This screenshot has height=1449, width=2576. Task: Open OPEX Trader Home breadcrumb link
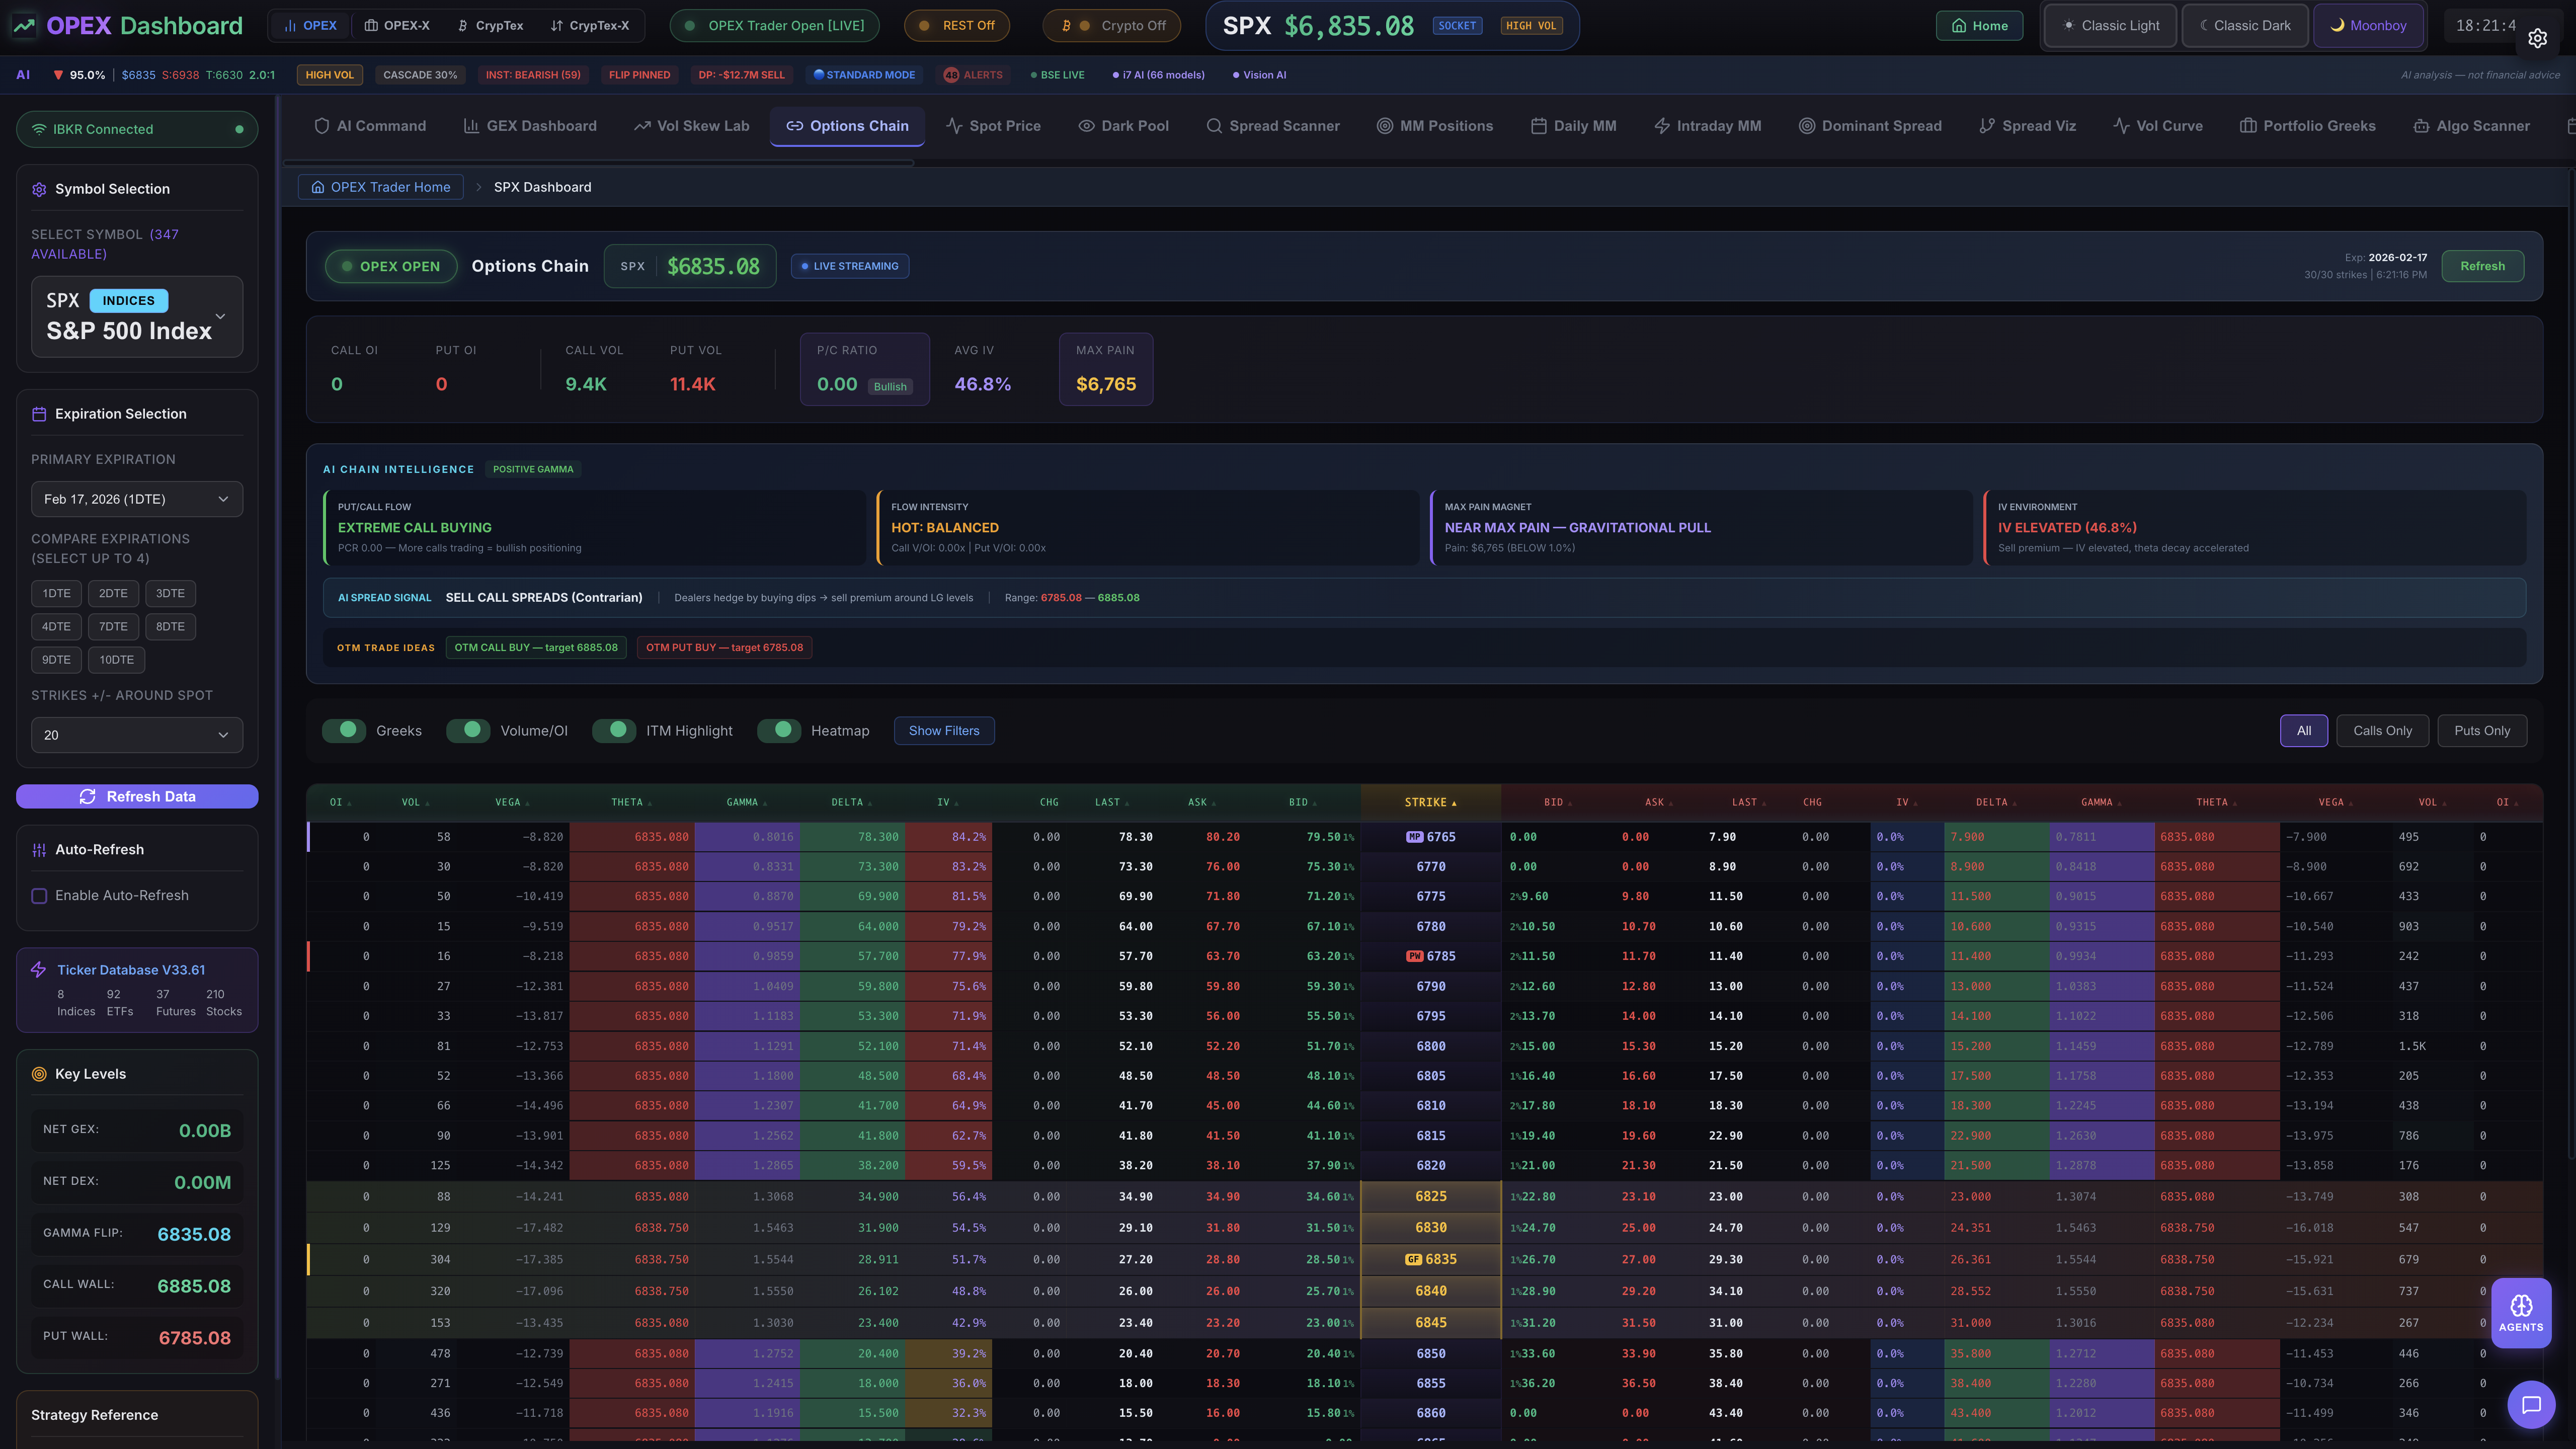(380, 187)
